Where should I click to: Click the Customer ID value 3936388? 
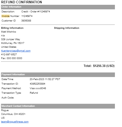(x=26, y=21)
